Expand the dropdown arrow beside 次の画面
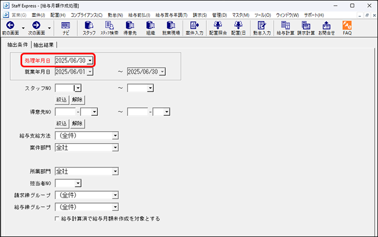Screen dimensions: 378x237 (x=49, y=28)
